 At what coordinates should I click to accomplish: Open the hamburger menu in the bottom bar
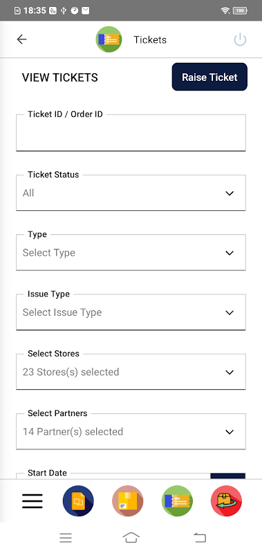pyautogui.click(x=32, y=500)
